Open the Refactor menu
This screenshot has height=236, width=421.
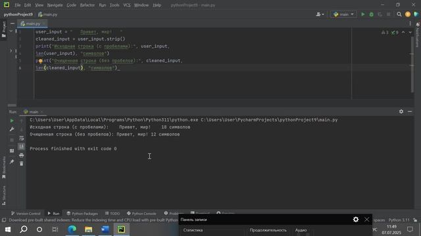pos(87,5)
